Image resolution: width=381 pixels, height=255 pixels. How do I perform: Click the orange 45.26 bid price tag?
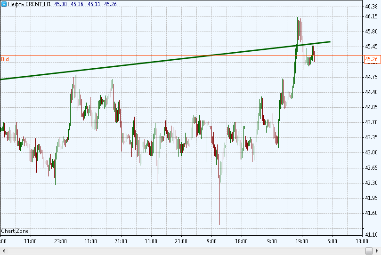click(x=372, y=59)
